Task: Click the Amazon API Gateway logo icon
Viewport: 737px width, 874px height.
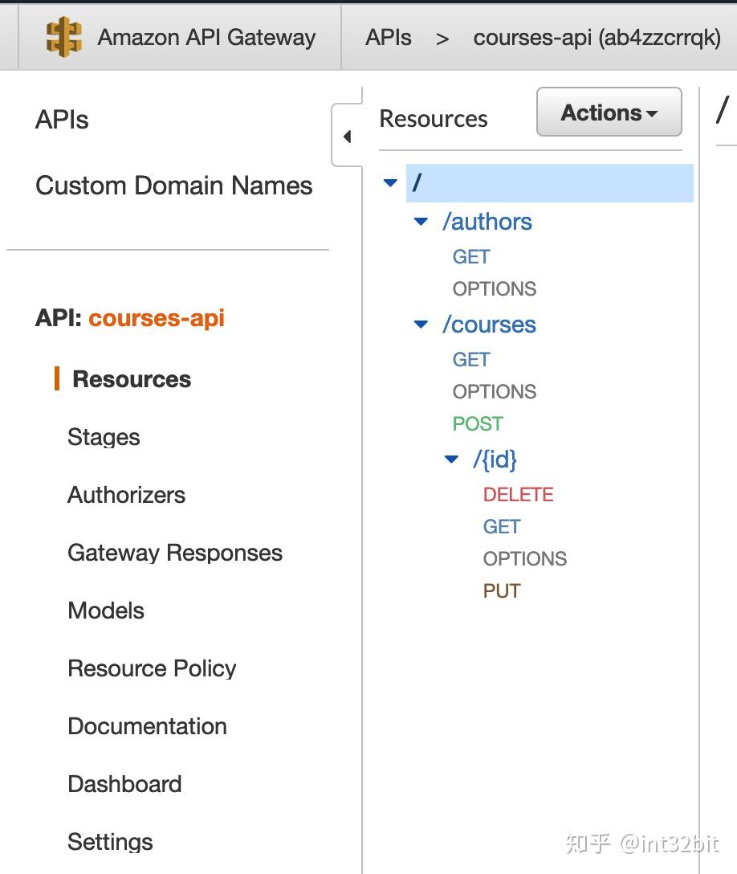Action: pos(63,38)
